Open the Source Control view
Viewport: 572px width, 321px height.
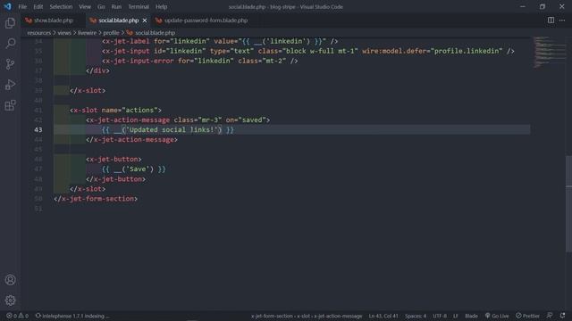pos(10,64)
